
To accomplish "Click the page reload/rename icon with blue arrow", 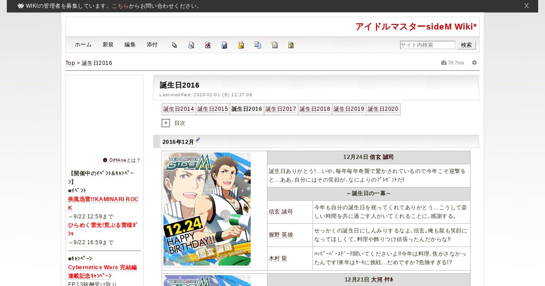I will (191, 45).
